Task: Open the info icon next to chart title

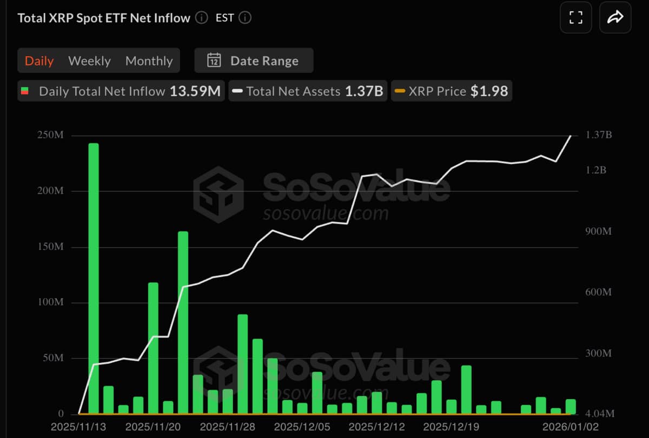Action: pos(201,17)
